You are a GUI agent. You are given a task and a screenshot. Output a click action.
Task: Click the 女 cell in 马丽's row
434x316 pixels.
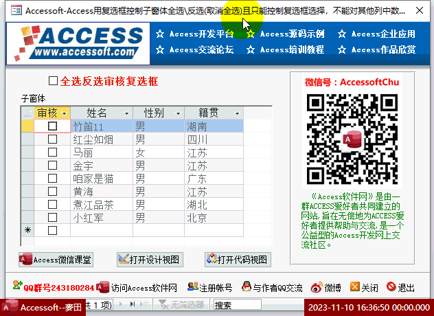[159, 153]
